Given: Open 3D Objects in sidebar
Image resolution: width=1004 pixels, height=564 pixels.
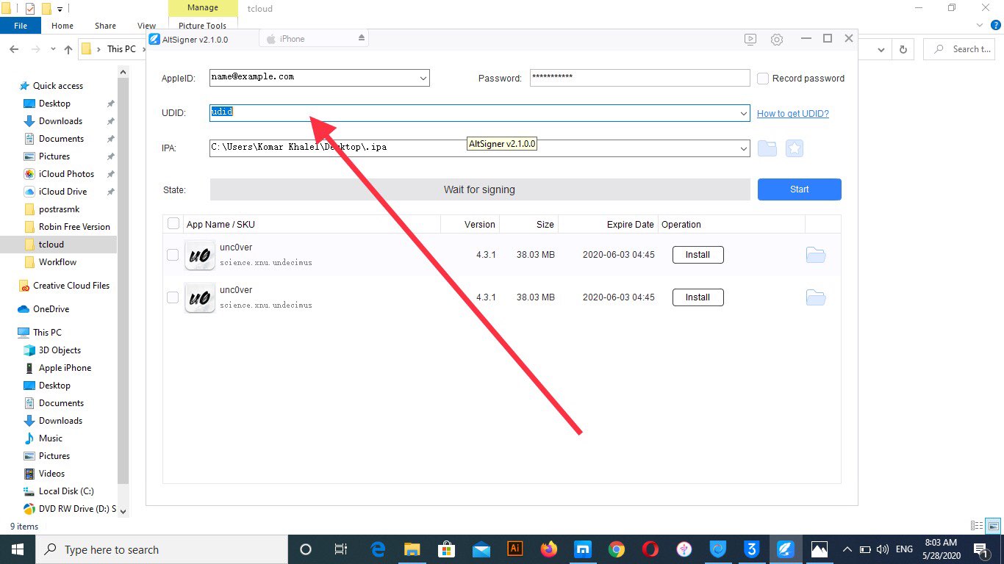Looking at the screenshot, I should (60, 350).
